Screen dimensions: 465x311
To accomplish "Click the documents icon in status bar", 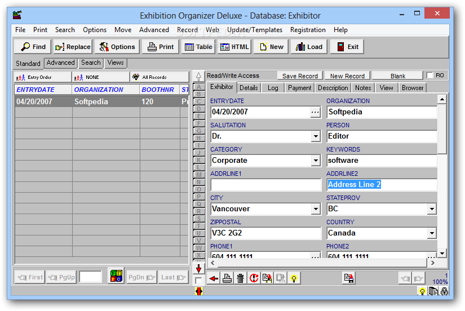I will (x=433, y=291).
